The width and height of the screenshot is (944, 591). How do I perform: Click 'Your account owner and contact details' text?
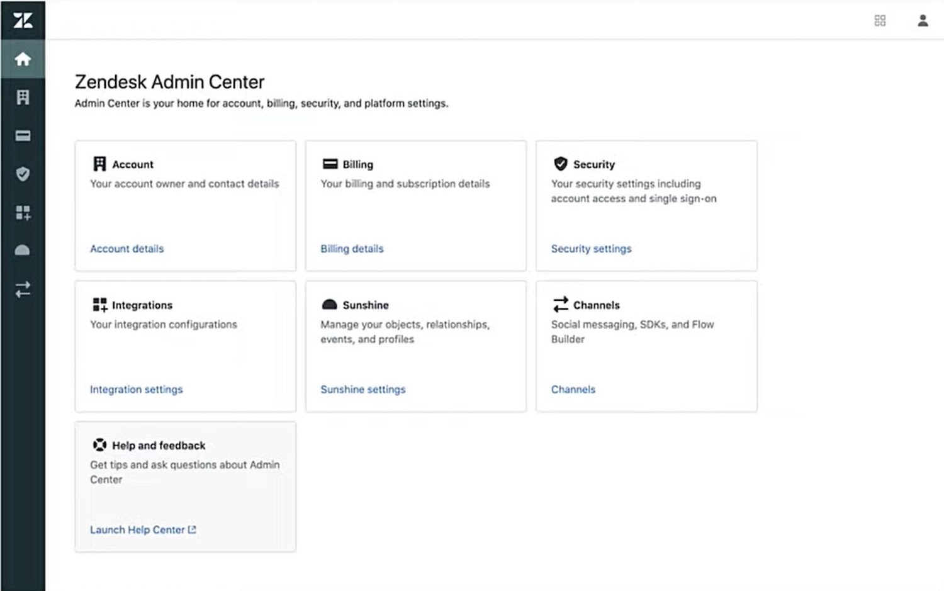pos(184,184)
